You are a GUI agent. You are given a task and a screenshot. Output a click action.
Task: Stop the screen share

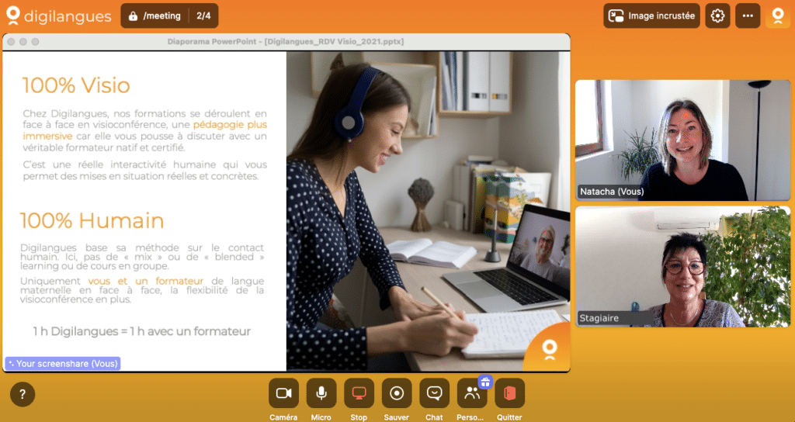click(x=359, y=393)
